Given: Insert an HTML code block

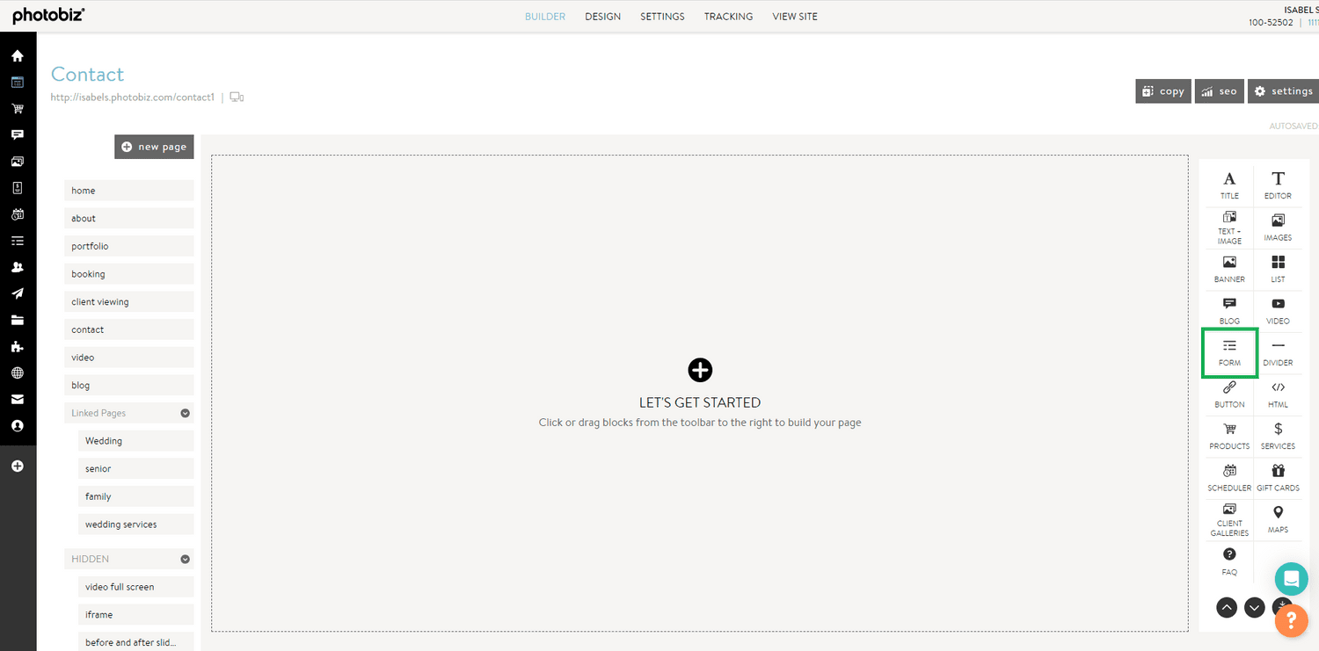Looking at the screenshot, I should tap(1278, 394).
